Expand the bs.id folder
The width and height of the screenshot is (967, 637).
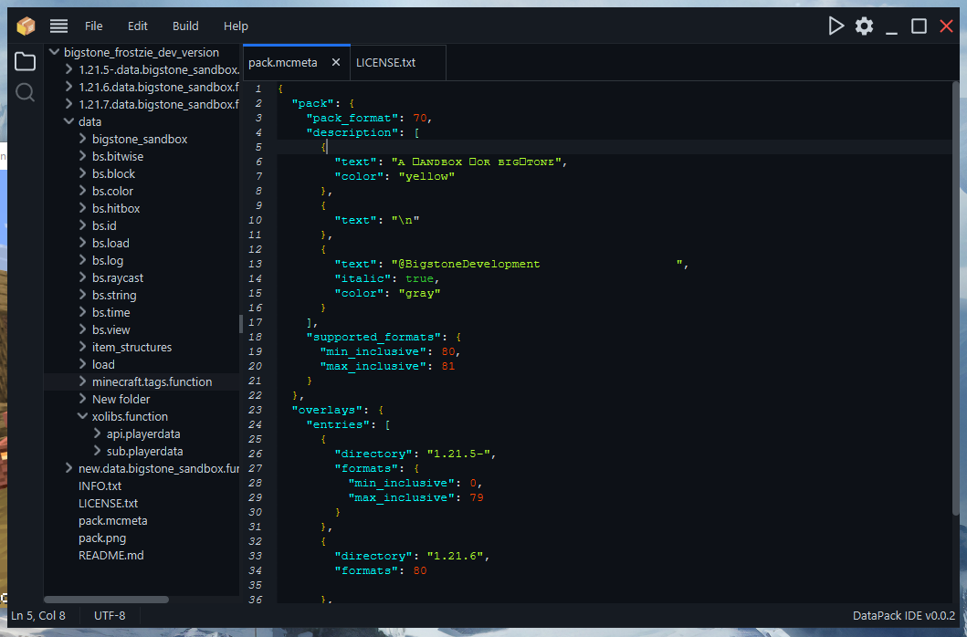(x=83, y=225)
